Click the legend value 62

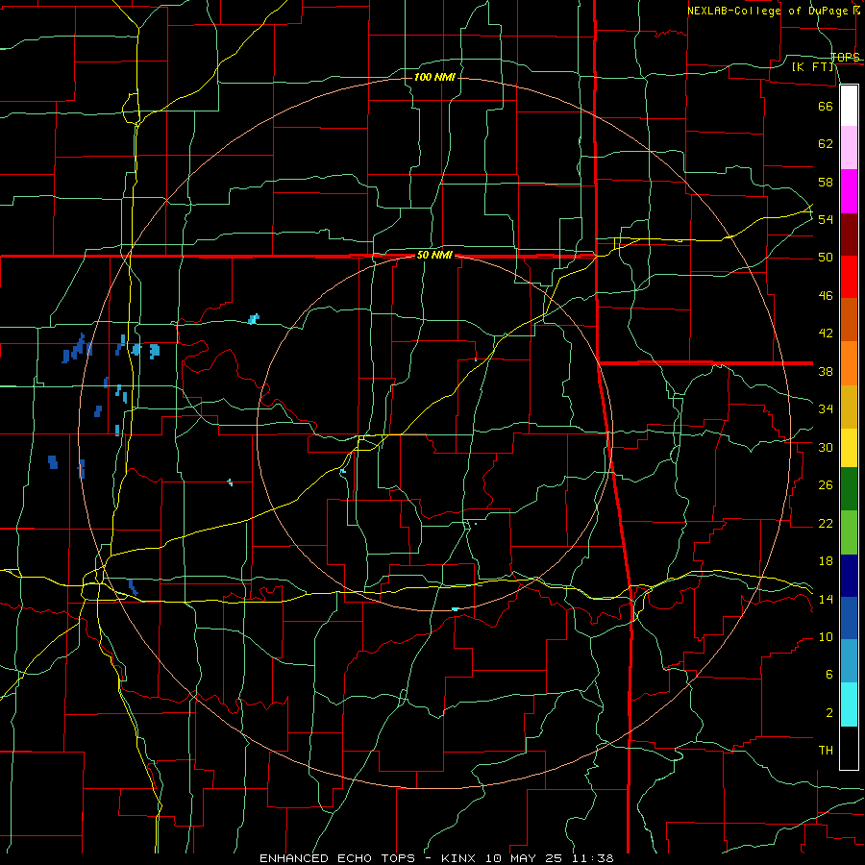pos(826,144)
